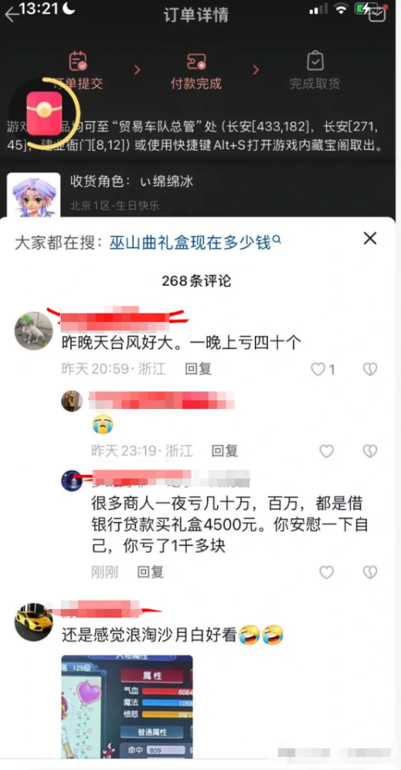The height and width of the screenshot is (770, 401).
Task: Open the dog avatar of first commenter
Action: [x=33, y=331]
